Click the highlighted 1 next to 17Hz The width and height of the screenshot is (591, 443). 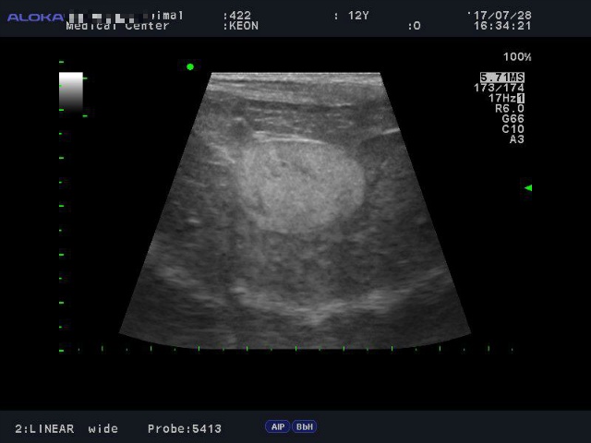(521, 99)
